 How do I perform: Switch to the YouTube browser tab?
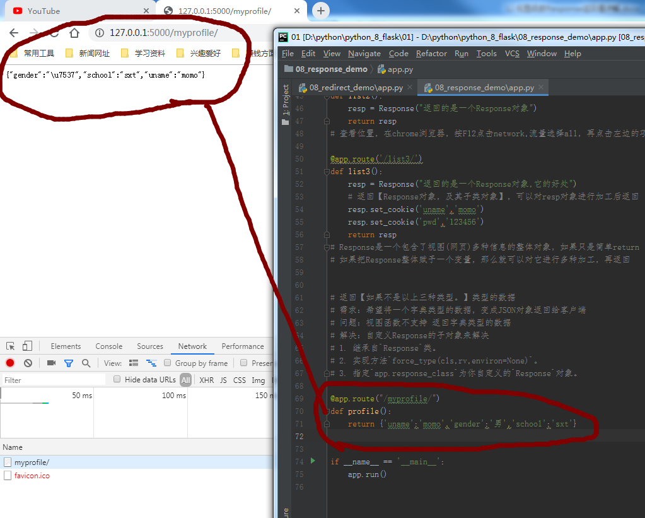78,11
